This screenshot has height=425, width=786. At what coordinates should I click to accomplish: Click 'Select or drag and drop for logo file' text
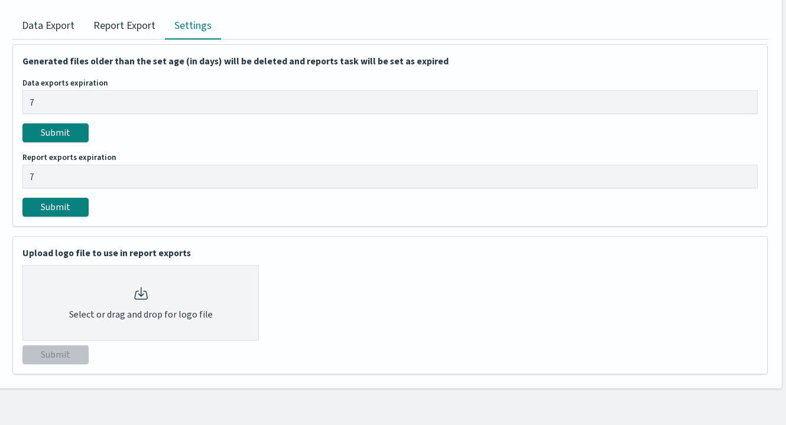tap(141, 314)
